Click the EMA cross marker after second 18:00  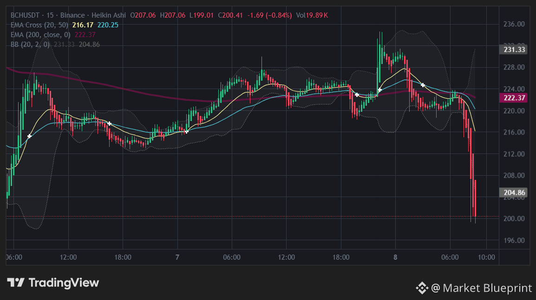(357, 95)
